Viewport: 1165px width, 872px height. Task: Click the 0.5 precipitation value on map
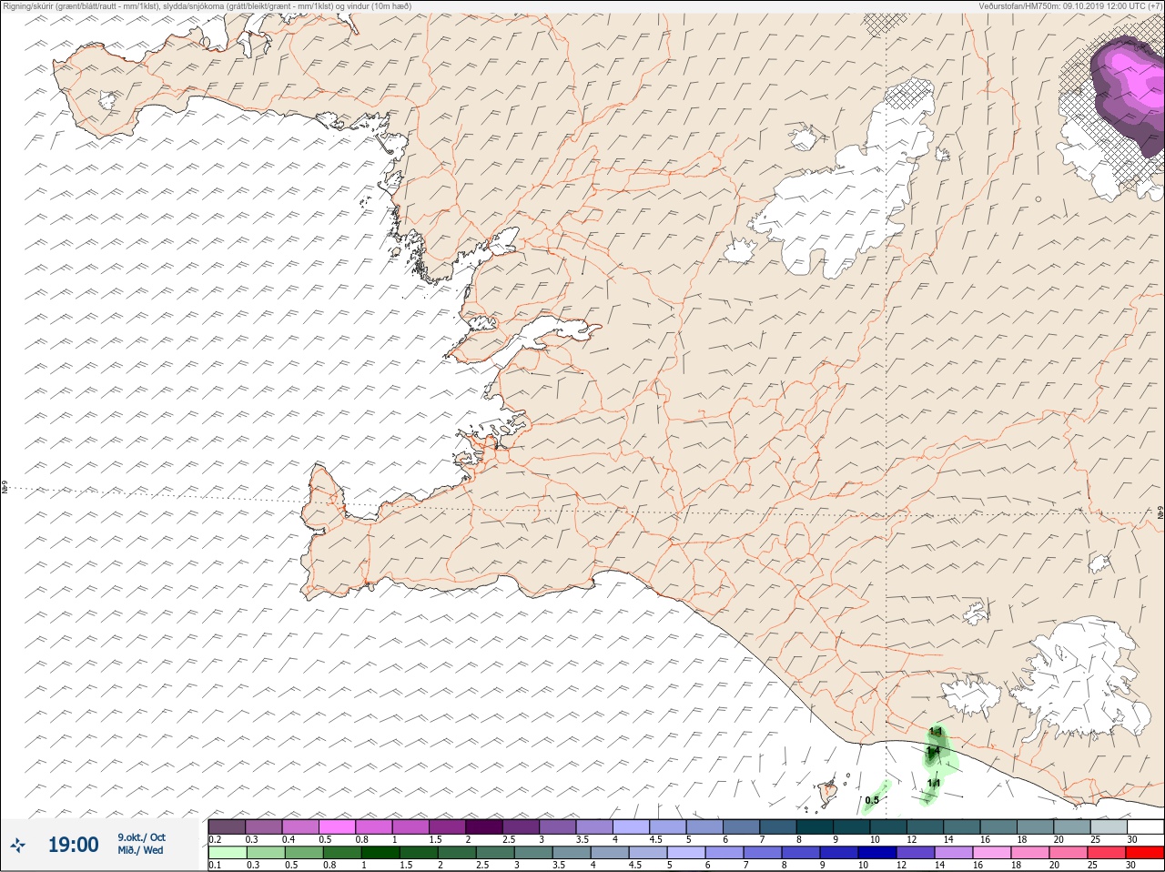click(x=872, y=801)
